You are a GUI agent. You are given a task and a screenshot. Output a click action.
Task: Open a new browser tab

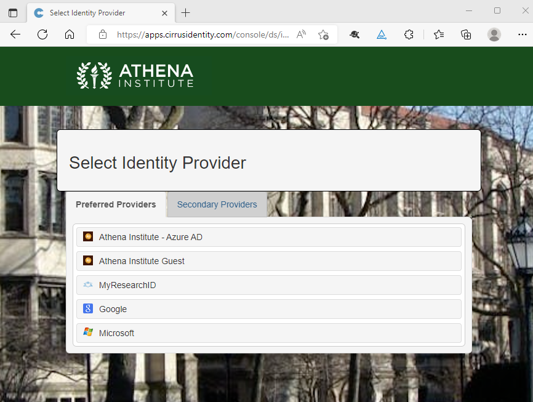pyautogui.click(x=186, y=13)
